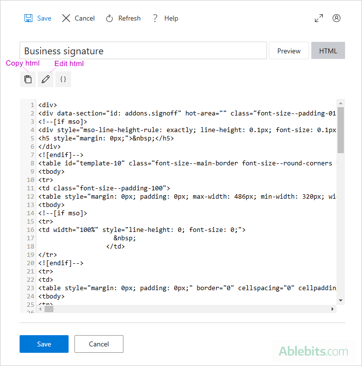The image size is (362, 366).
Task: Click the Edit html pencil icon
Action: 46,79
